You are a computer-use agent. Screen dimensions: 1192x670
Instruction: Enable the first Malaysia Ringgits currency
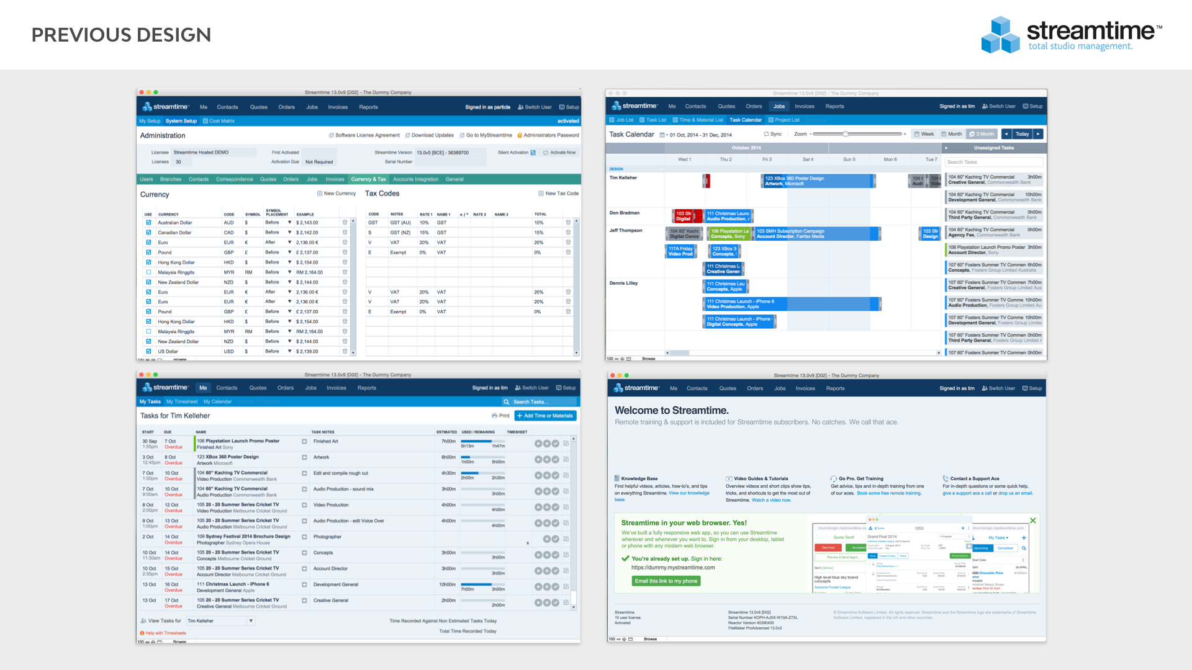click(x=148, y=272)
